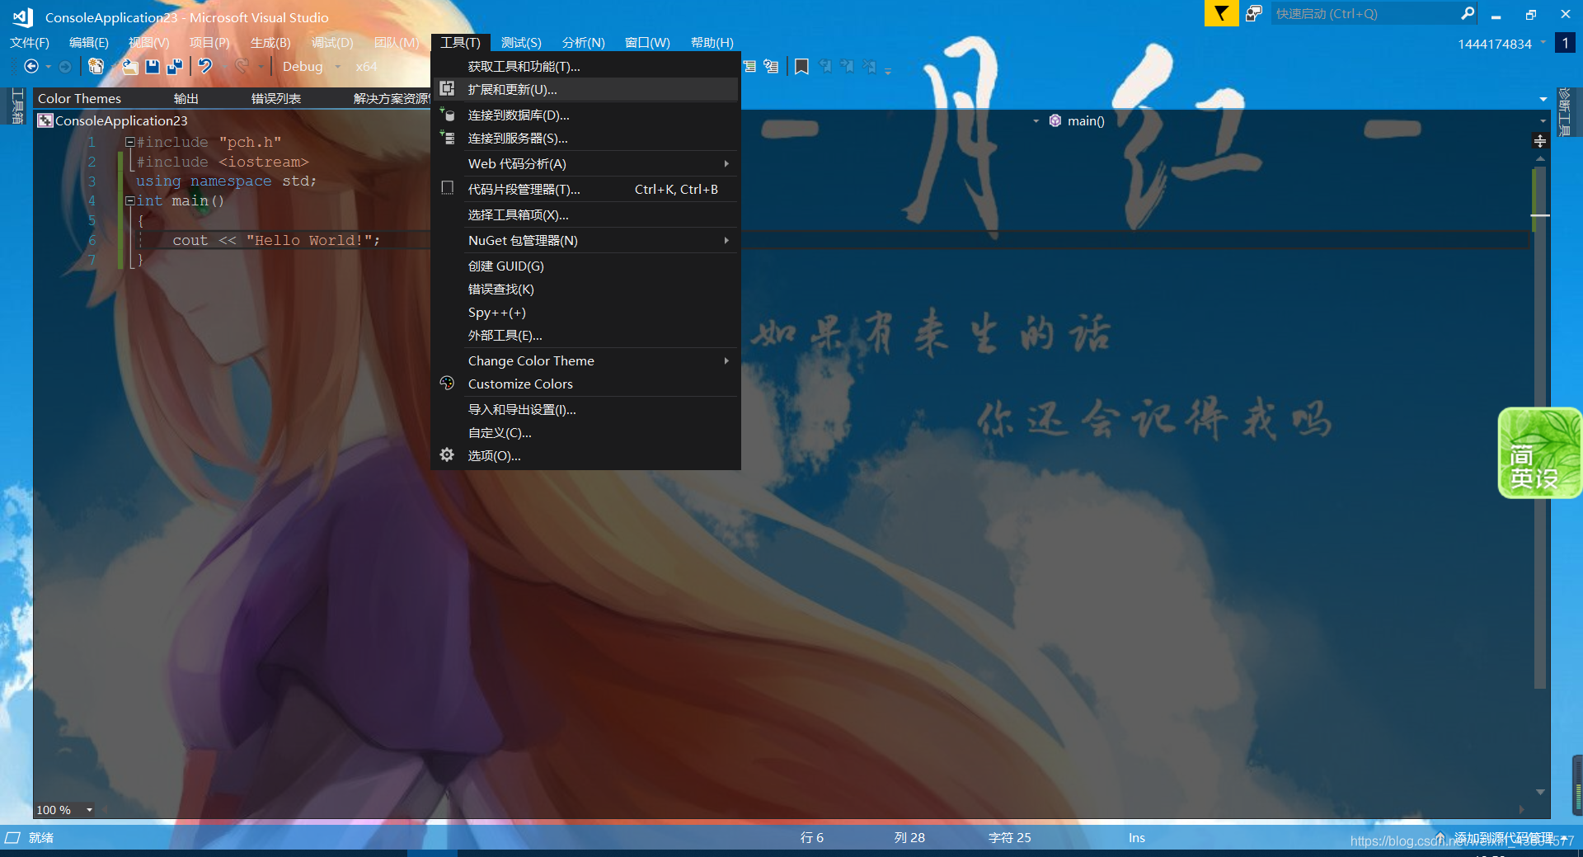
Task: Choose 扩展和更新(U)... from Tools menu
Action: tap(585, 89)
